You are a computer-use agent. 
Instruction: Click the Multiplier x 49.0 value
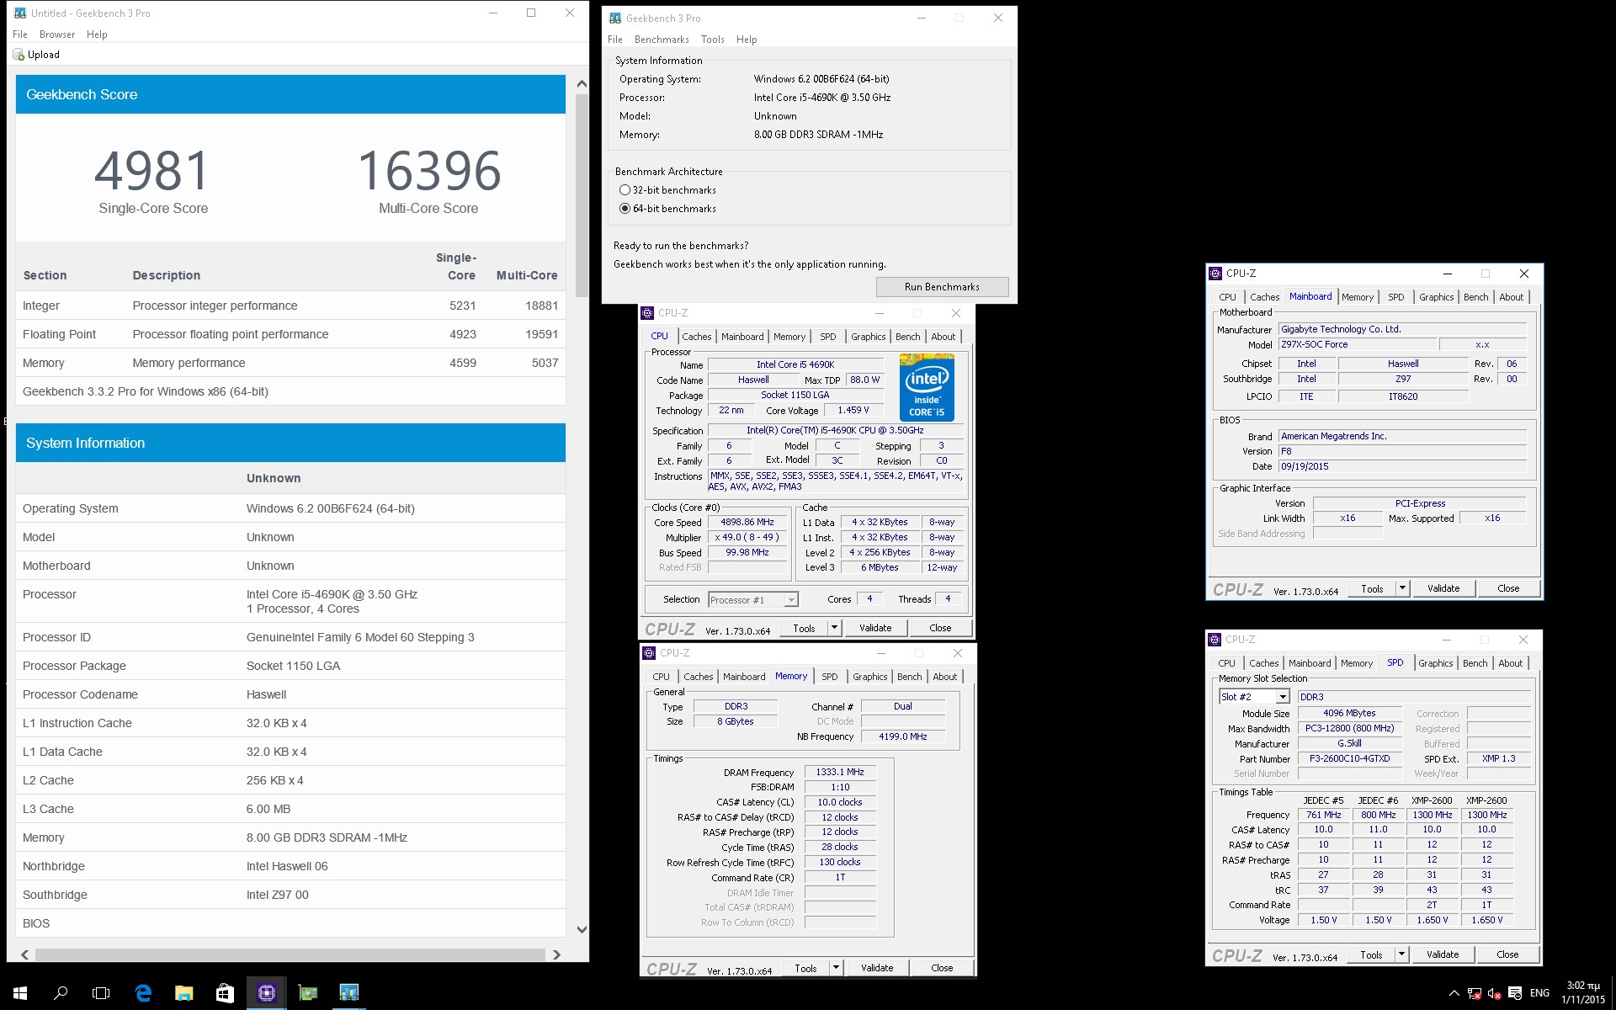(x=747, y=538)
